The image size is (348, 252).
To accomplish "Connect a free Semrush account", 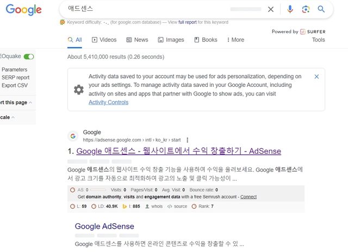I will tap(248, 197).
